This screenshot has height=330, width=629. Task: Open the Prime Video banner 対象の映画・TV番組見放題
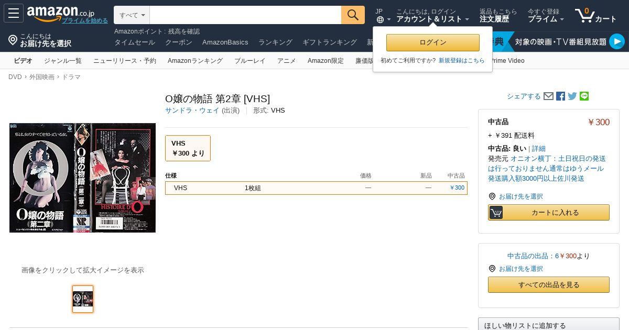point(560,41)
